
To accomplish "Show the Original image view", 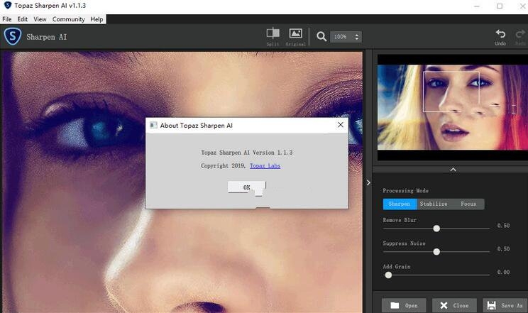I will (296, 33).
